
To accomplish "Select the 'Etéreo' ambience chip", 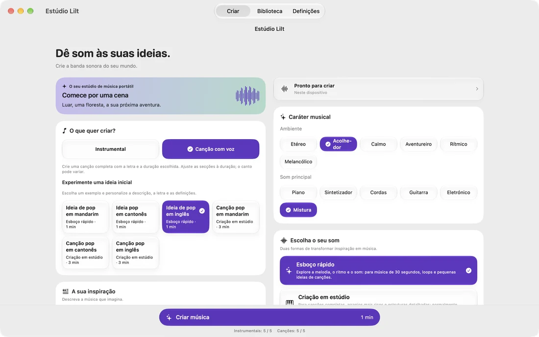I will (x=298, y=144).
